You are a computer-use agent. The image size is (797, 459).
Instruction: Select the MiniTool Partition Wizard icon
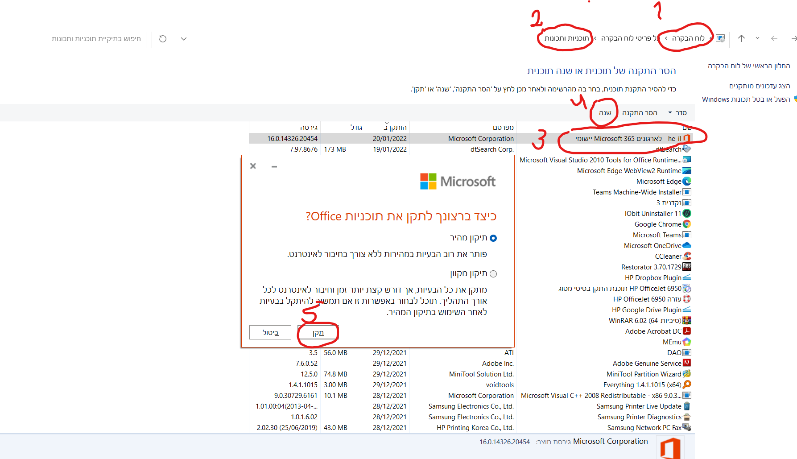pyautogui.click(x=687, y=374)
